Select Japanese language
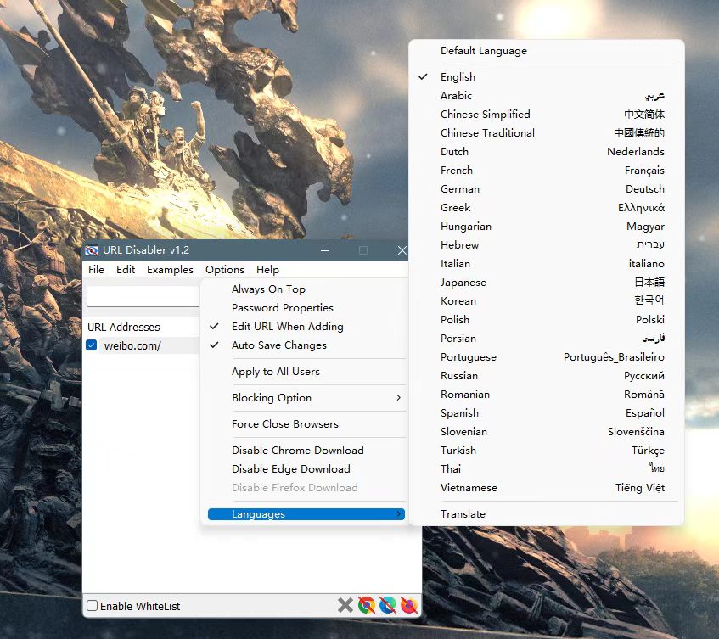This screenshot has height=639, width=719. [546, 283]
